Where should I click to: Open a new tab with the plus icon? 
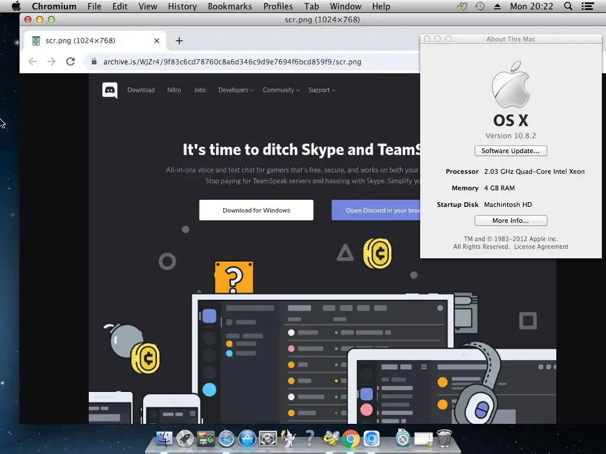coord(179,41)
